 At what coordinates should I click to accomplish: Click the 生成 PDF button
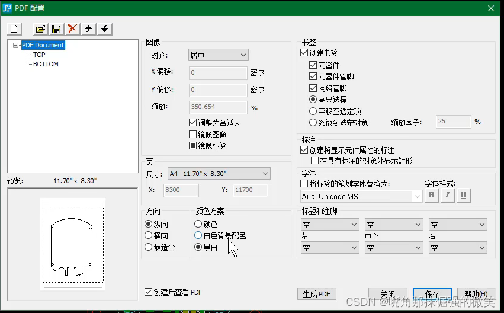pos(316,294)
